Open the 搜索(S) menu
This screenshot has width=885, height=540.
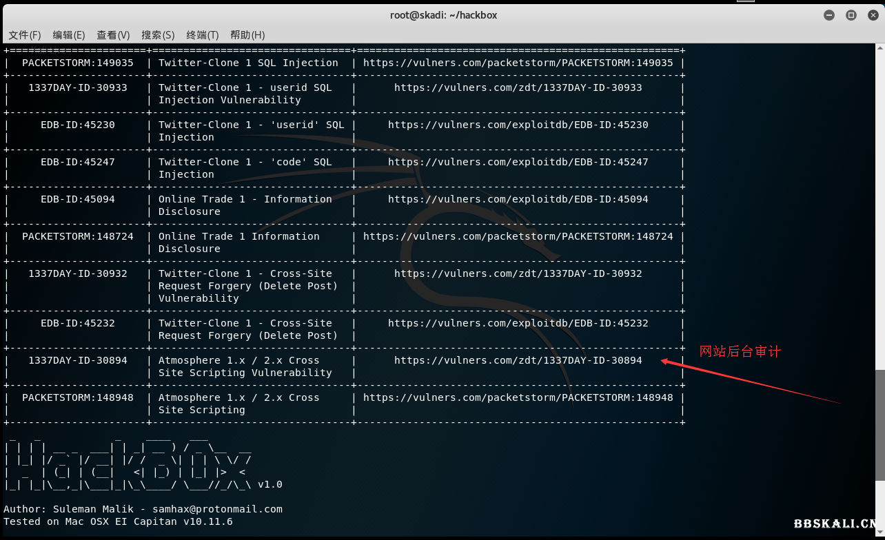[158, 35]
